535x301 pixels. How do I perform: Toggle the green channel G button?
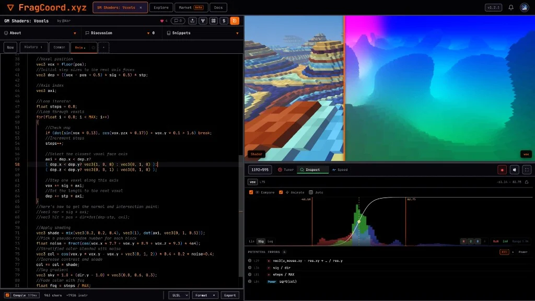471,241
